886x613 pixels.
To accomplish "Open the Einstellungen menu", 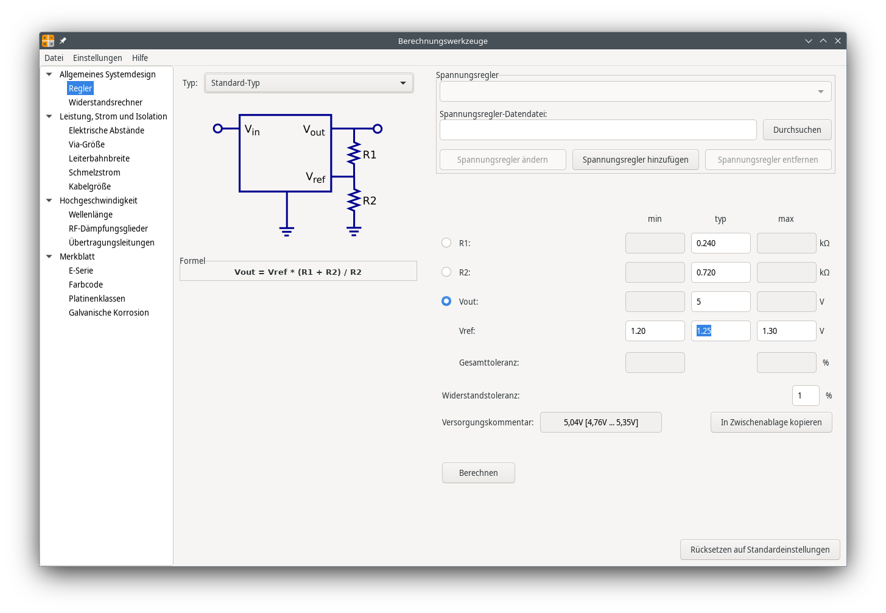I will [97, 58].
